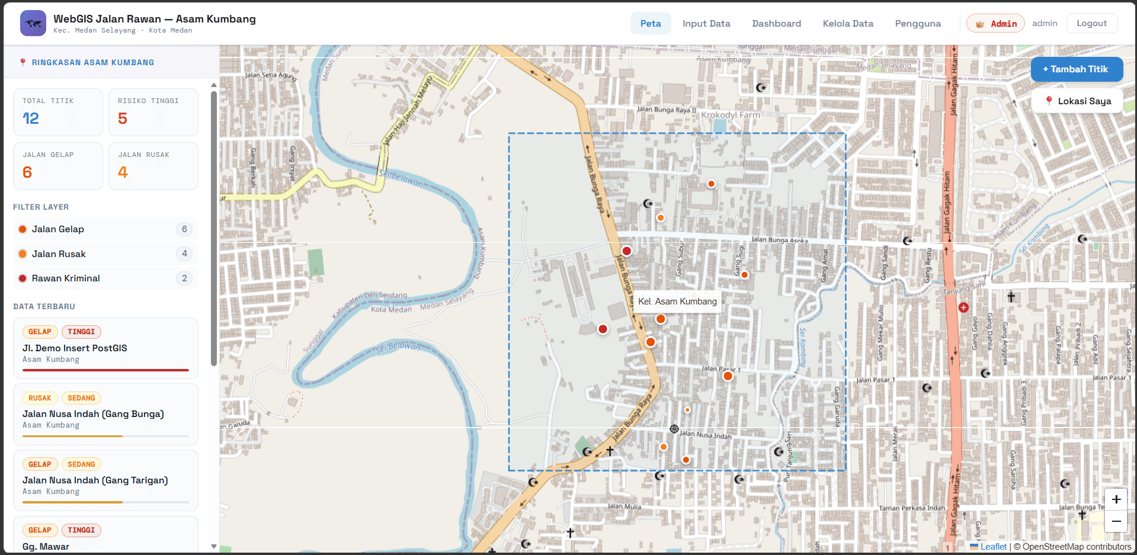This screenshot has height=555, width=1137.
Task: Toggle the Rawan Kriminal layer filter
Action: point(105,278)
